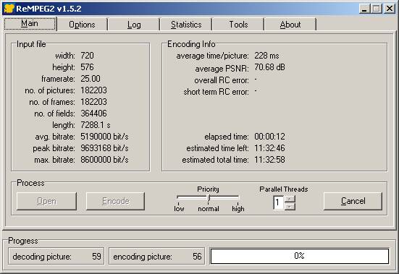The width and height of the screenshot is (399, 274).
Task: Decrease the Parallel Threads count
Action: click(290, 206)
